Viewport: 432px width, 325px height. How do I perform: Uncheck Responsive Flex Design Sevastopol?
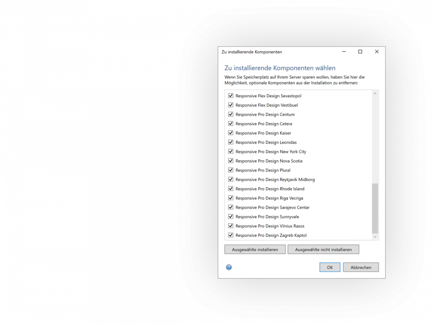(230, 95)
